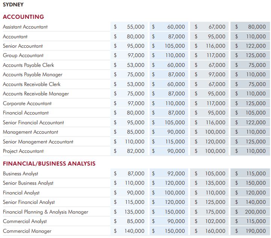This screenshot has height=238, width=271.
Task: Select 190,000 in the Commercial Manager row
Action: coord(256,231)
